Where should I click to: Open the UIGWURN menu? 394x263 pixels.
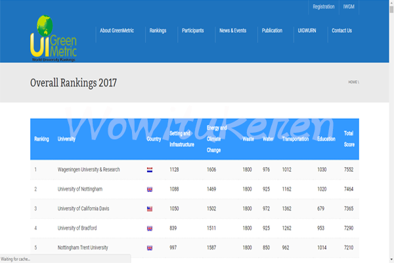pyautogui.click(x=307, y=30)
